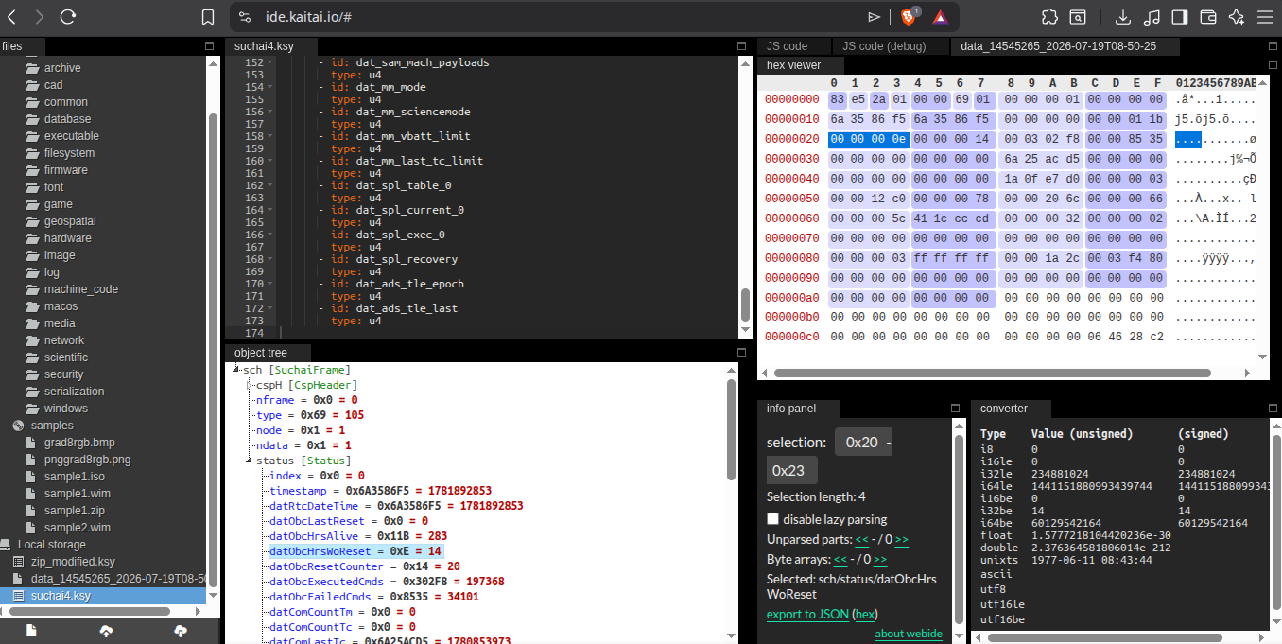
Task: Click the export to JSON link
Action: (807, 615)
